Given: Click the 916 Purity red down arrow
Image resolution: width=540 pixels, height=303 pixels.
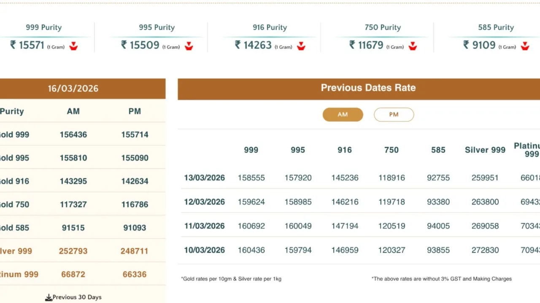Looking at the screenshot, I should pos(301,46).
